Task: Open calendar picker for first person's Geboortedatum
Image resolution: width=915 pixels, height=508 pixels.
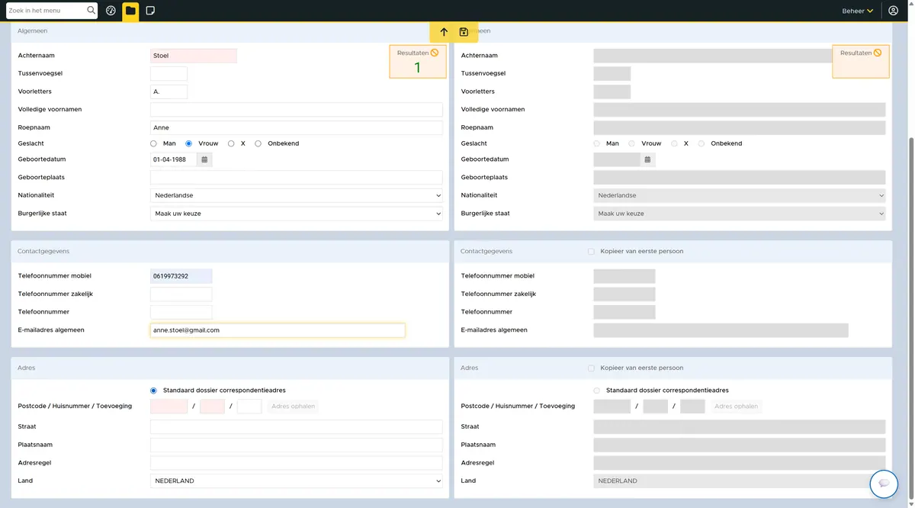Action: (204, 159)
